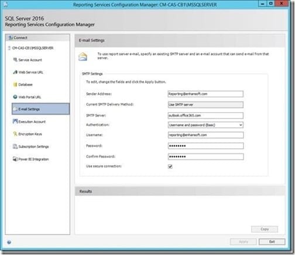Click the Web Service URL icon
This screenshot has width=295, height=255.
pyautogui.click(x=15, y=72)
